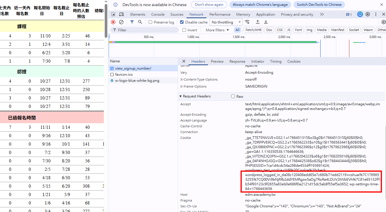Click the import HAR upload icon
The image size is (386, 212).
(258, 22)
